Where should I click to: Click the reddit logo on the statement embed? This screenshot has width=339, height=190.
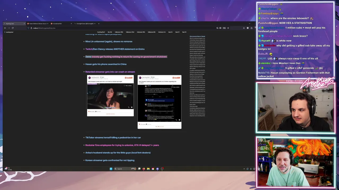pyautogui.click(x=176, y=78)
